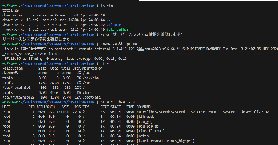
Task: Click the "[slub_flushwq]" process name
Action: (151, 131)
